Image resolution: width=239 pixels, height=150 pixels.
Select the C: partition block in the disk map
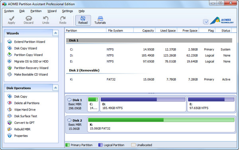click(93, 104)
